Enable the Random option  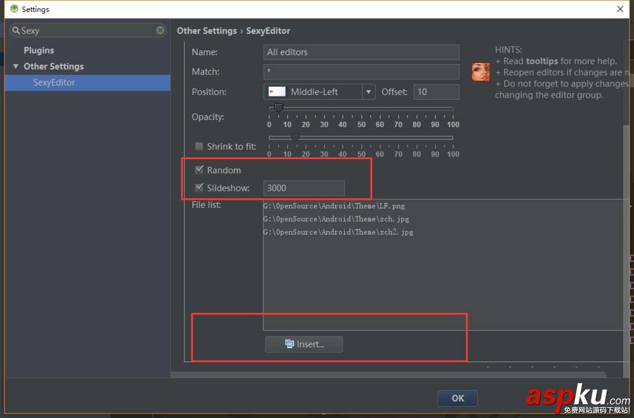(199, 169)
